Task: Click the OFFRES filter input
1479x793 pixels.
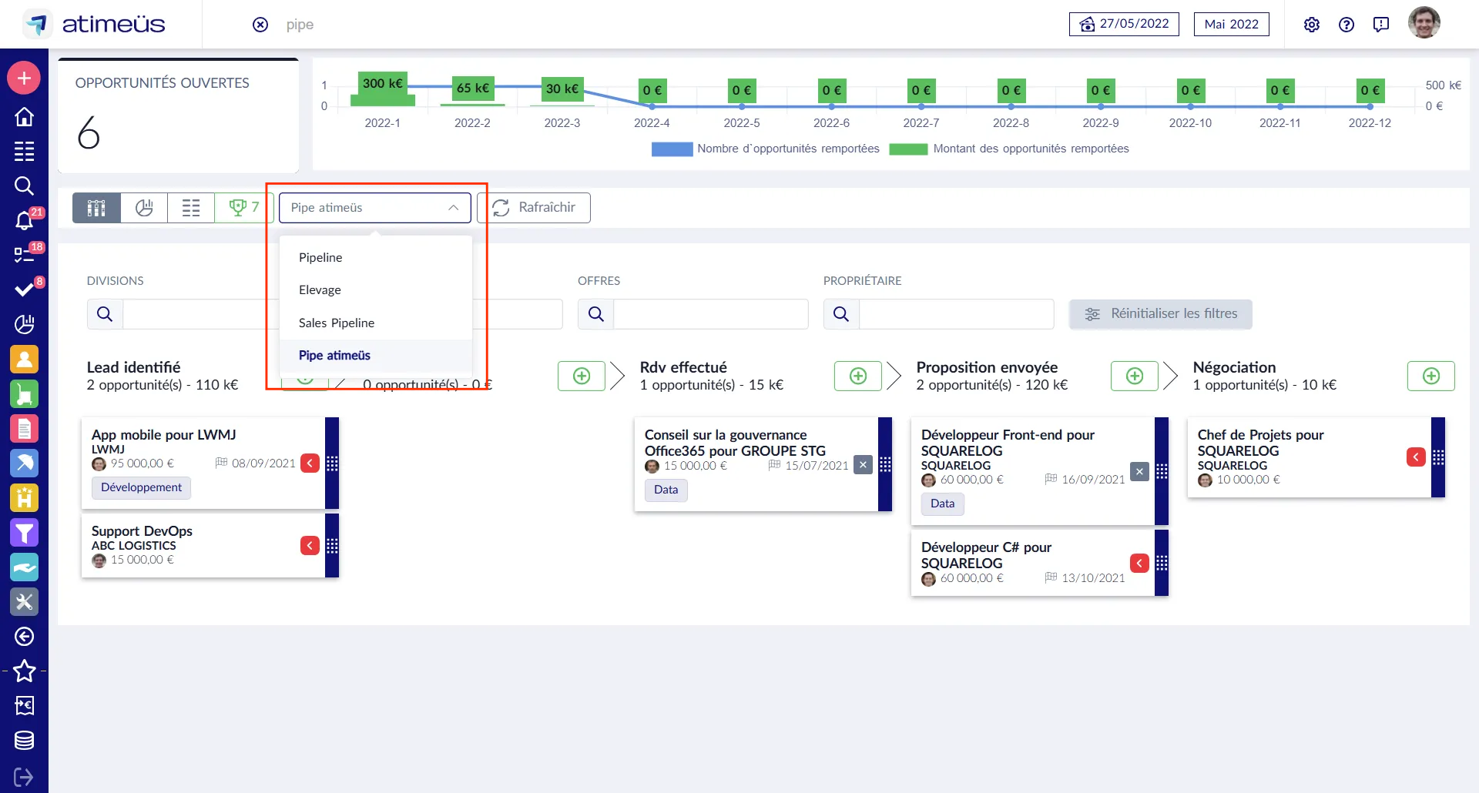Action: 711,314
